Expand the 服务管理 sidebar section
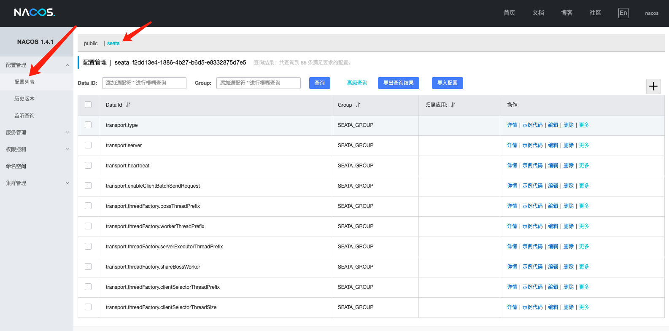This screenshot has width=669, height=331. (x=37, y=132)
